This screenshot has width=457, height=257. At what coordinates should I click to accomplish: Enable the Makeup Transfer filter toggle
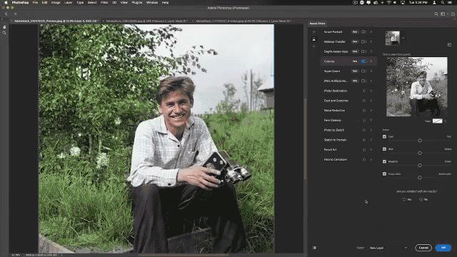pyautogui.click(x=363, y=41)
